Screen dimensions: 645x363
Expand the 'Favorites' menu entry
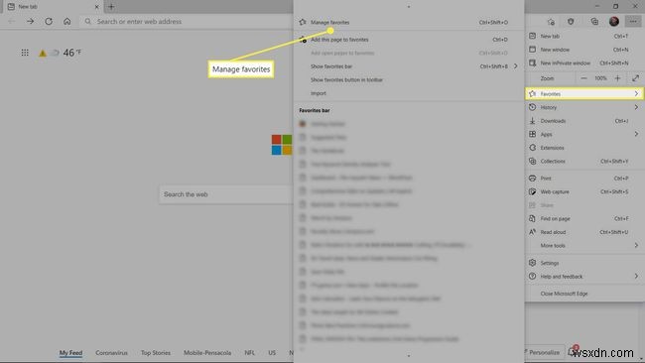pos(584,94)
